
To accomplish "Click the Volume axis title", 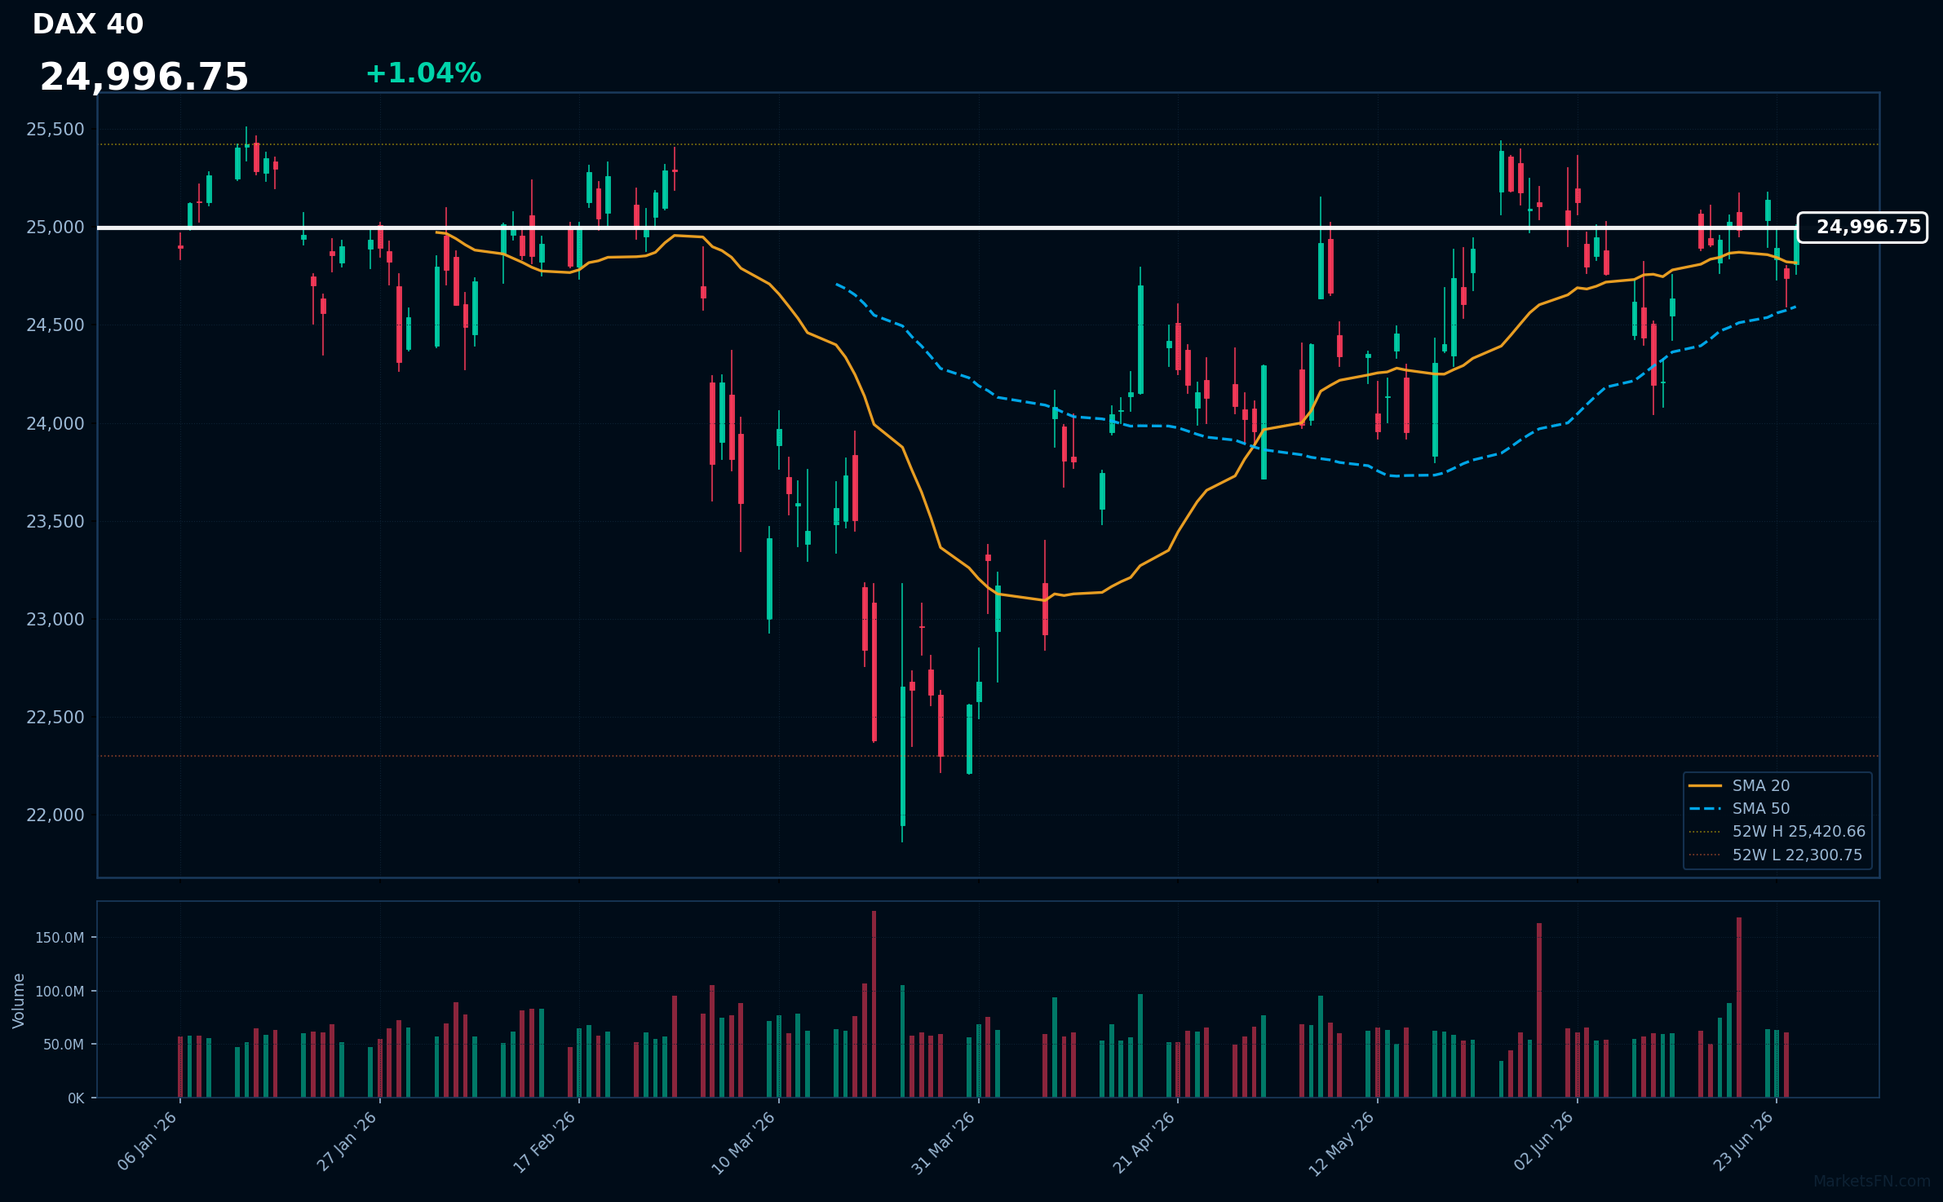I will 19,1001.
